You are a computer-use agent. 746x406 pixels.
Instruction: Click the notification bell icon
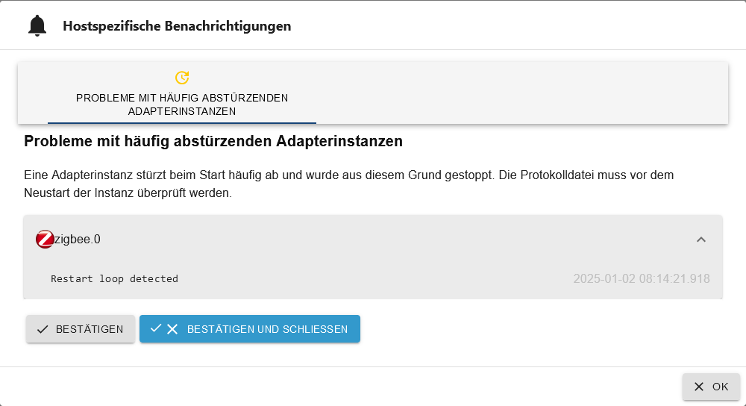37,26
